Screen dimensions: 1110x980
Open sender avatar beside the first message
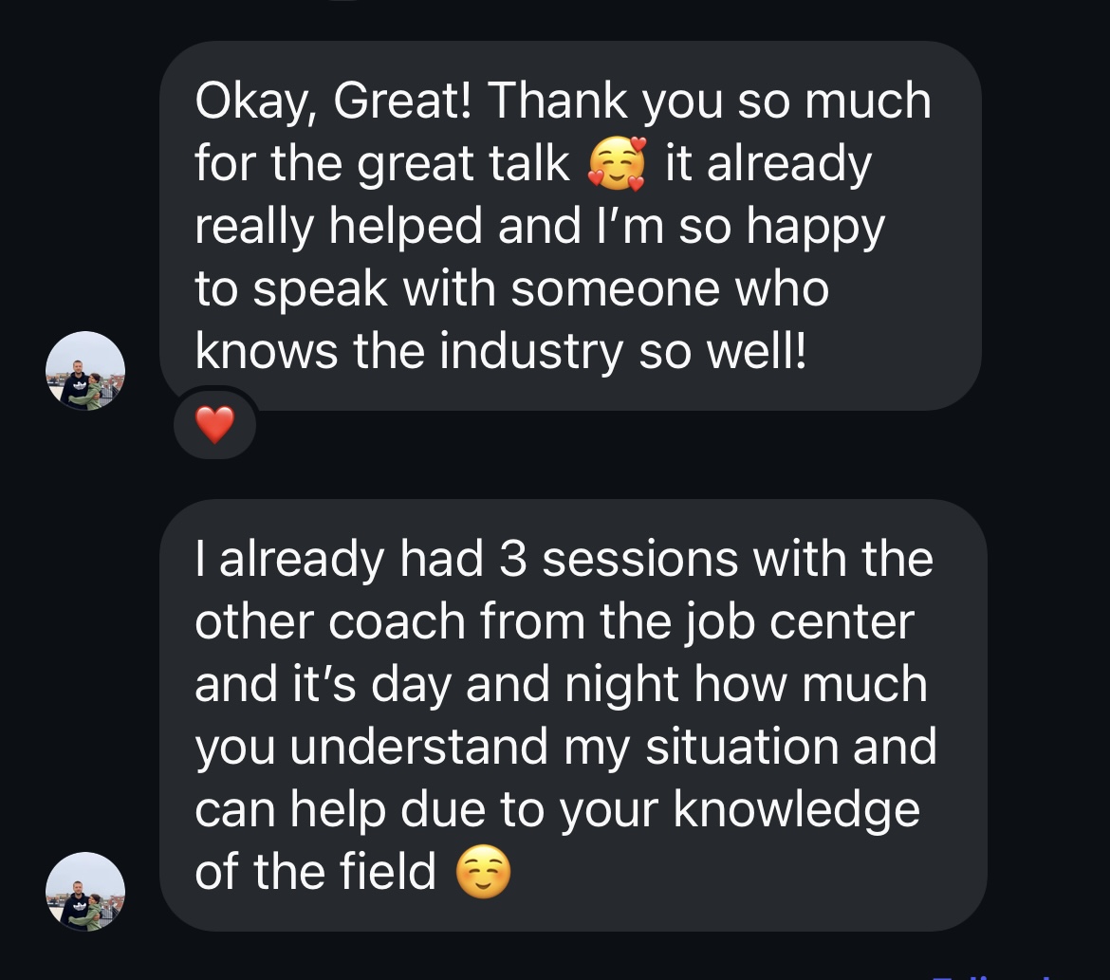(85, 371)
